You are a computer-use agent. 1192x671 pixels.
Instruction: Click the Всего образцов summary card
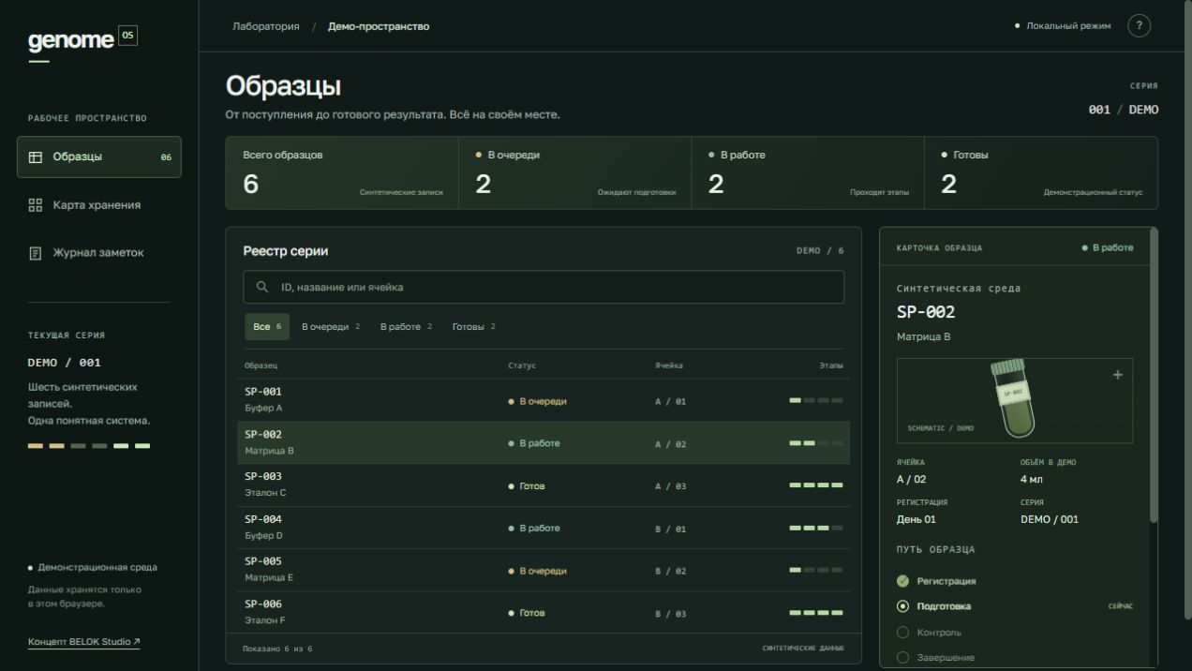[x=342, y=173]
